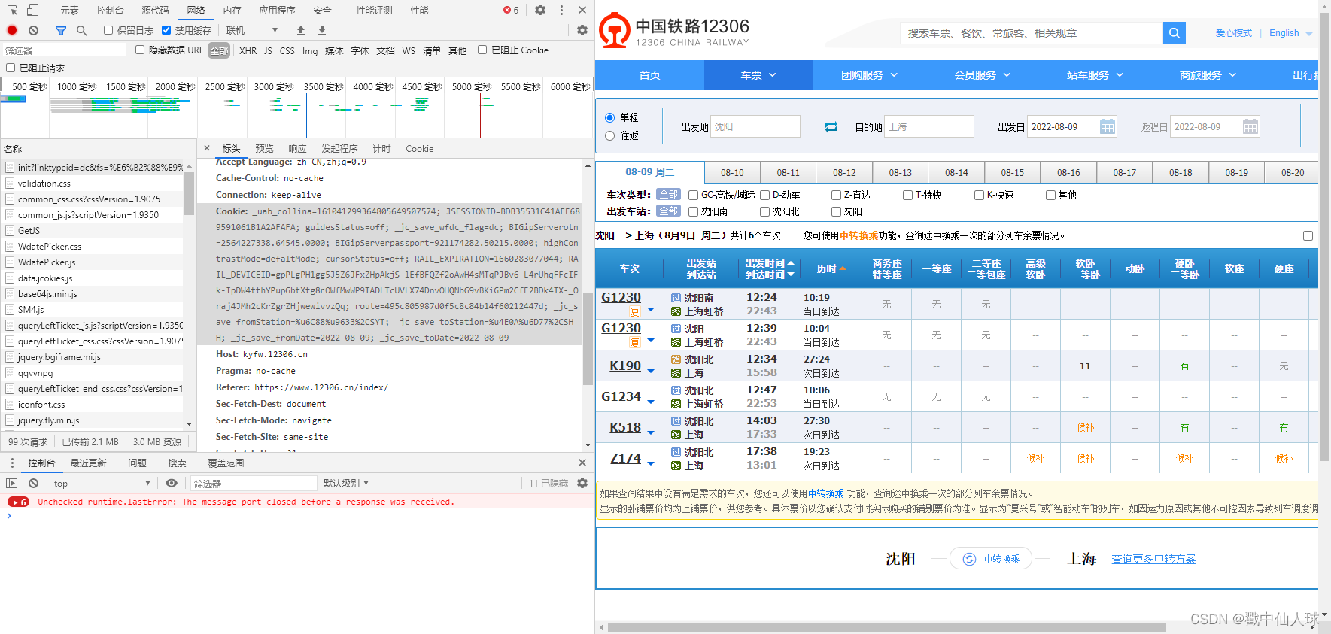
Task: Open the 源代码 DevTools tab
Action: click(155, 10)
